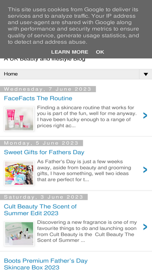Read the Scent of Summer excerpt text
152x271 pixels.
click(x=87, y=231)
